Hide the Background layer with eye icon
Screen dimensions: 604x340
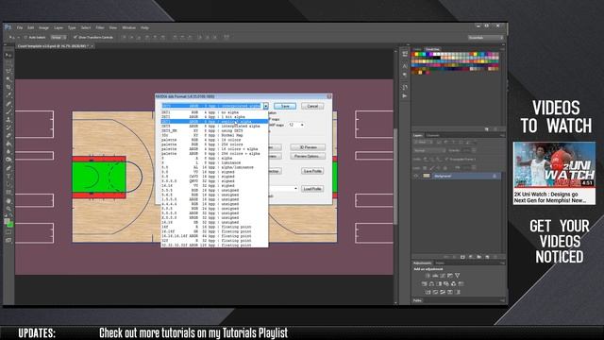[416, 176]
